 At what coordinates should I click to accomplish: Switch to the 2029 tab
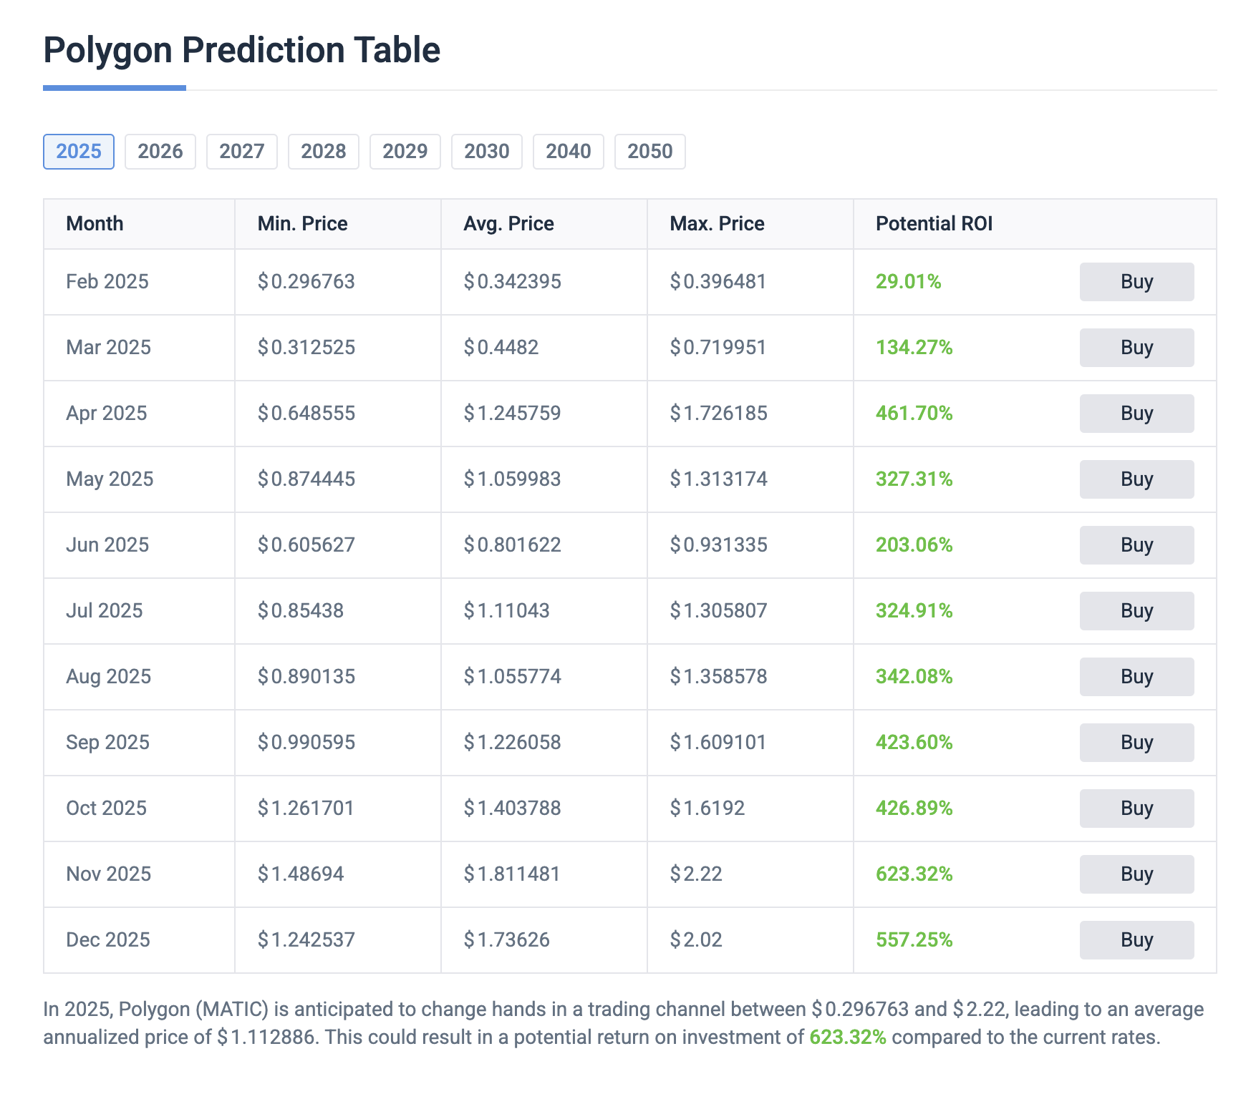405,152
